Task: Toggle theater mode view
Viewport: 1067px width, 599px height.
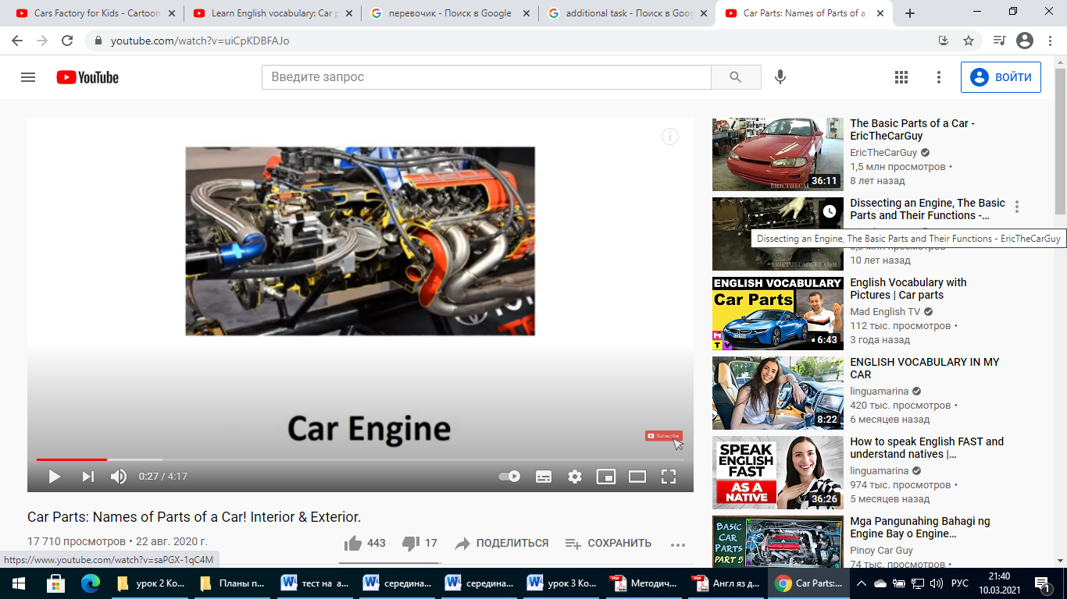Action: pos(637,477)
